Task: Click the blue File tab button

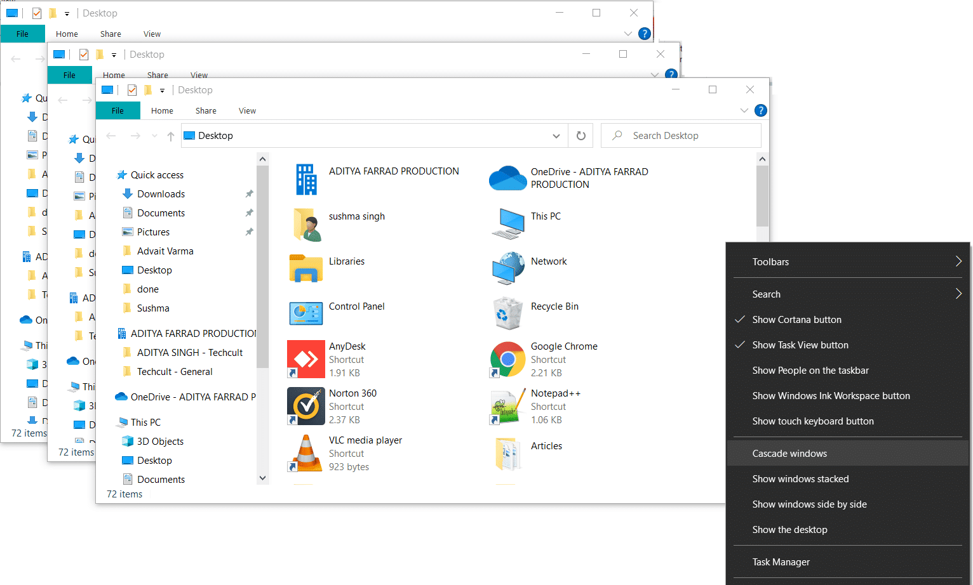Action: click(117, 110)
